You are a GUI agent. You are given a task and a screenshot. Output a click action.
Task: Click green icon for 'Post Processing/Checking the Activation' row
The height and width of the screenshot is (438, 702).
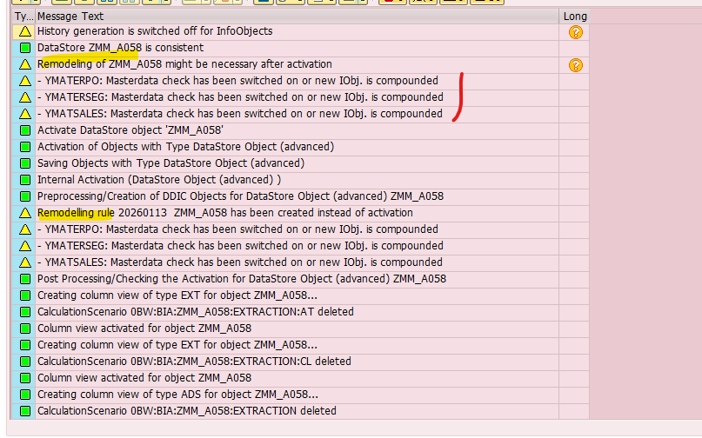coord(25,279)
